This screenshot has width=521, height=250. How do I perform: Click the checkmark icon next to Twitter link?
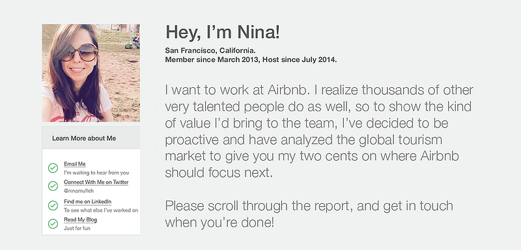click(x=53, y=186)
